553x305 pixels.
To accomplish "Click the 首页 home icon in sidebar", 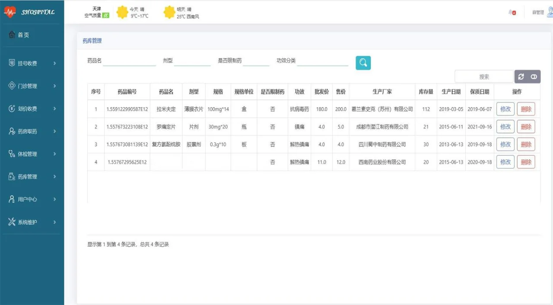I will click(x=12, y=35).
